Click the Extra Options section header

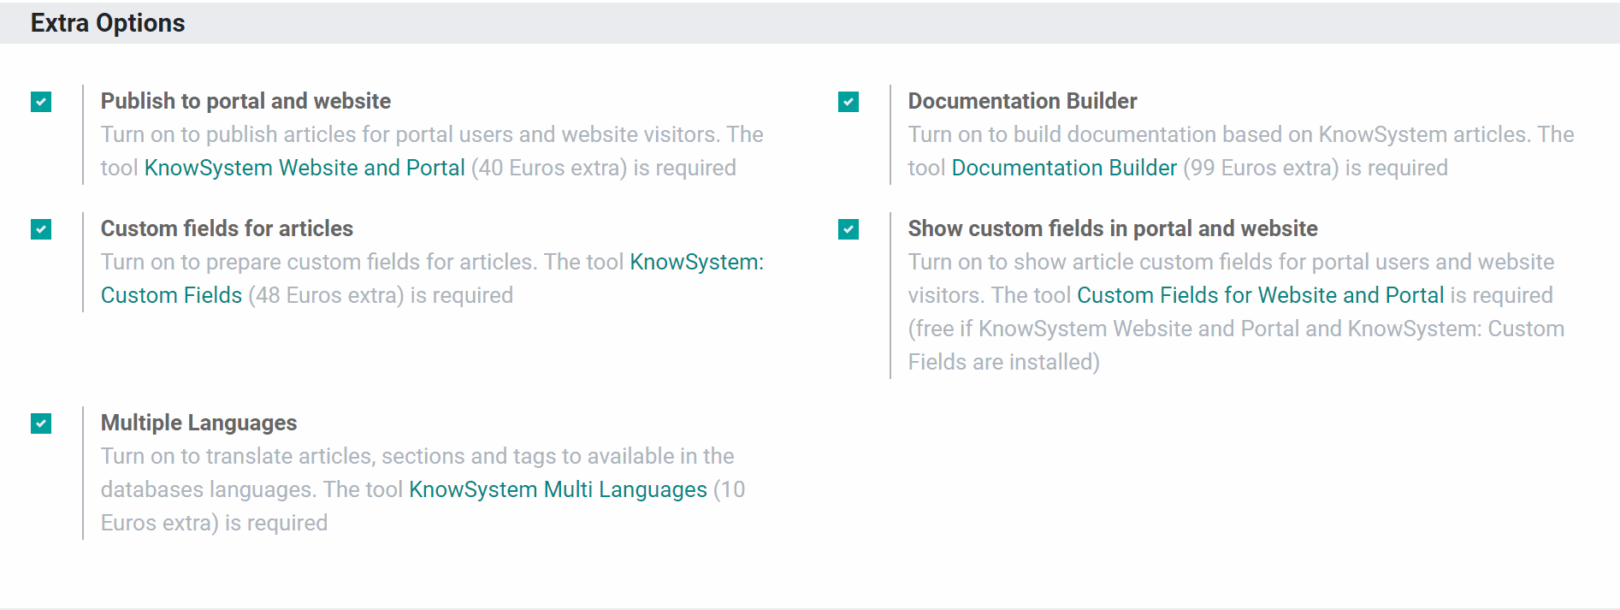pyautogui.click(x=108, y=23)
